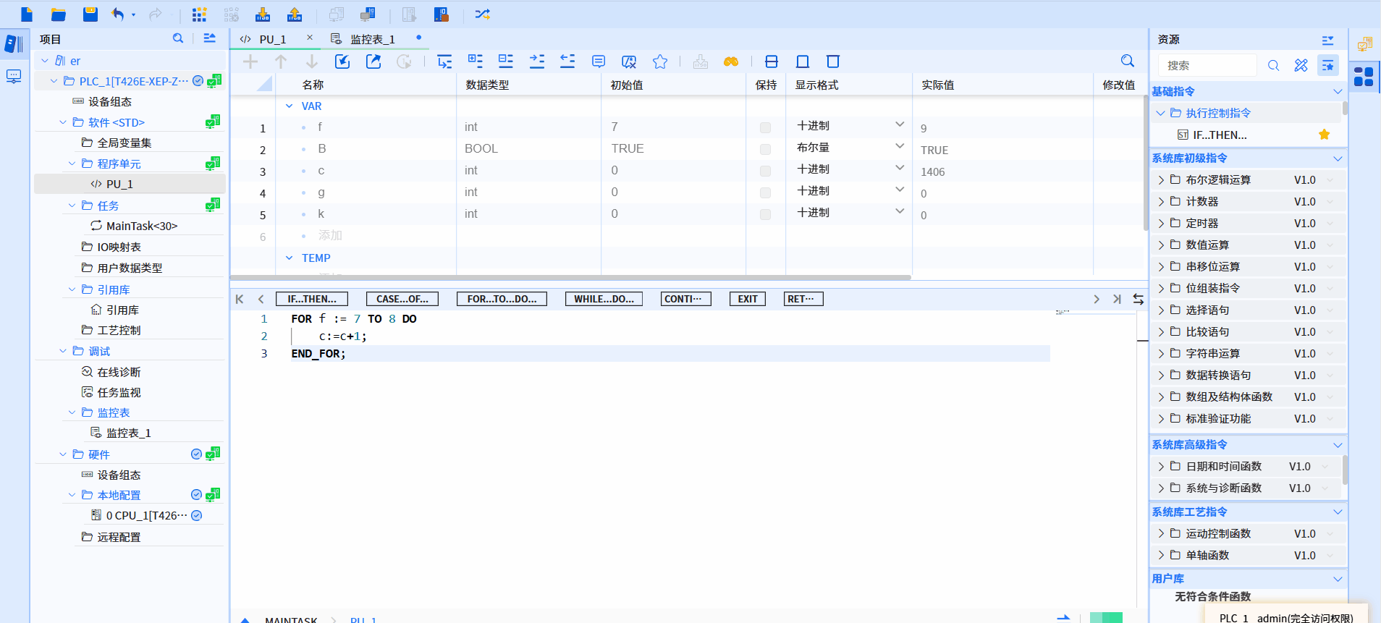Click the undo arrow icon
The width and height of the screenshot is (1381, 623).
118,14
